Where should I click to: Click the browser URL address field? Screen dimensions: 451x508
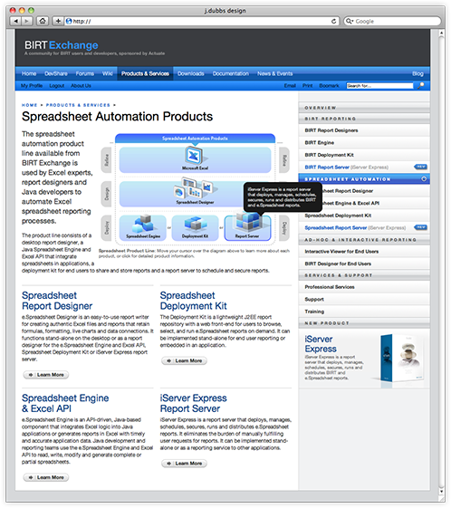coord(201,21)
